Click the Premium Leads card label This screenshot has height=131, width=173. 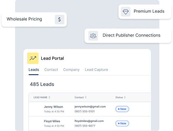pyautogui.click(x=149, y=11)
